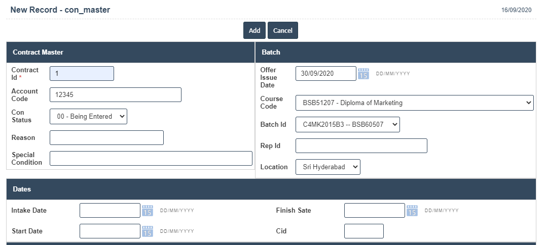
Task: Open the Start Date calendar picker
Action: coord(148,231)
